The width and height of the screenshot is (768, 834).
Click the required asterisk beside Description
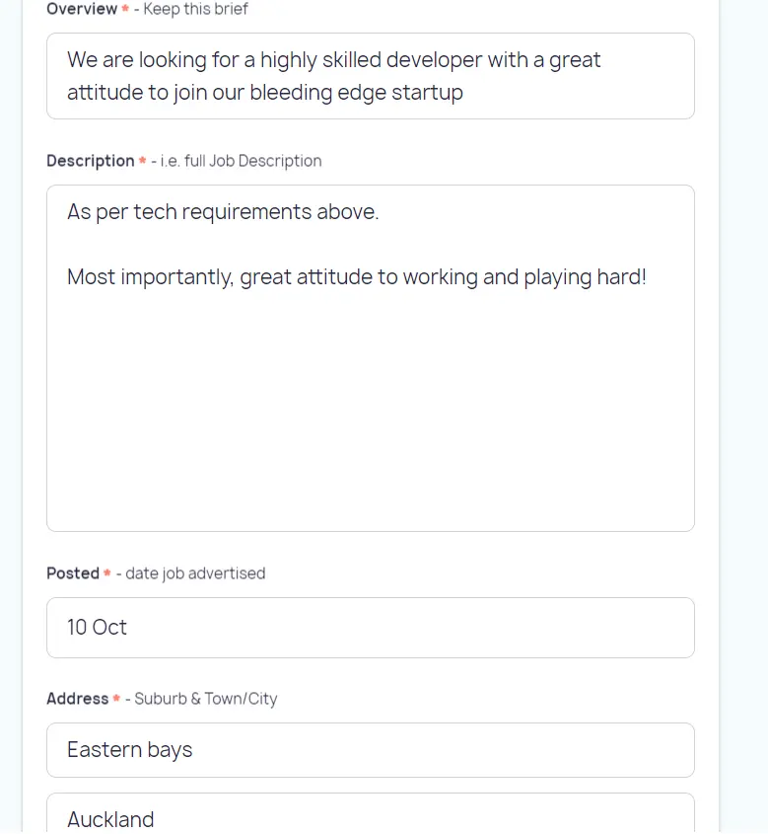[x=143, y=161]
